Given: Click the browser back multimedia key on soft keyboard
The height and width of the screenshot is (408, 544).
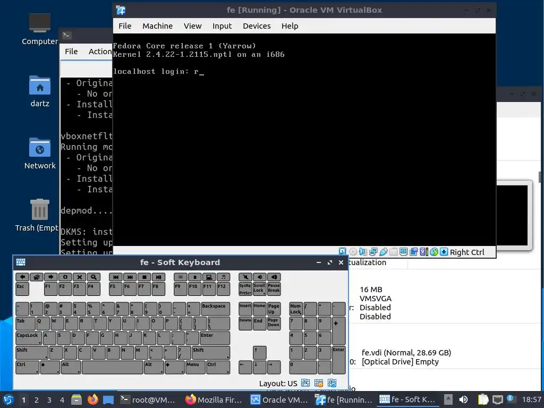Looking at the screenshot, I should tap(22, 277).
